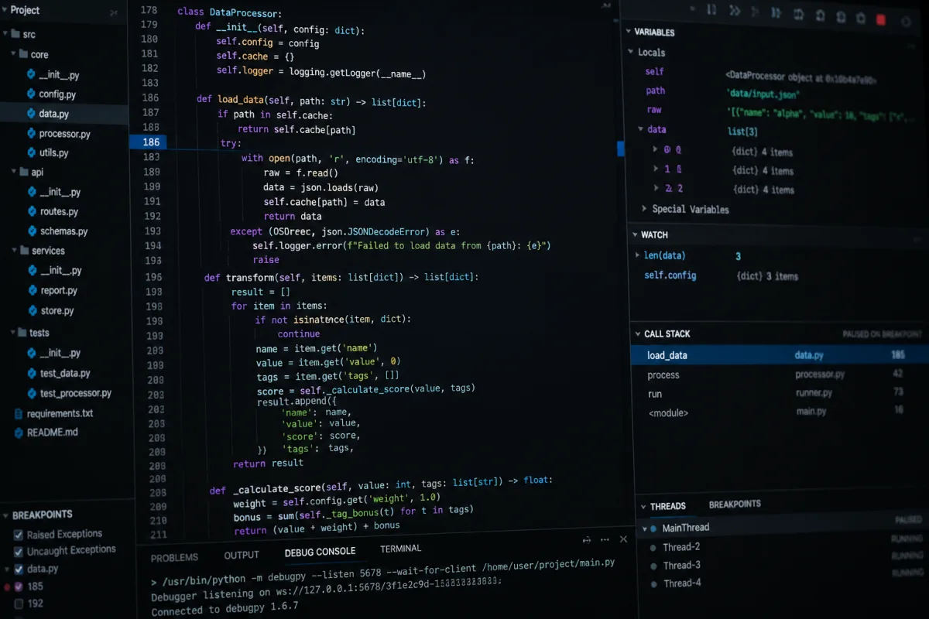929x619 pixels.
Task: Click the red Stop debugging button
Action: click(x=880, y=19)
